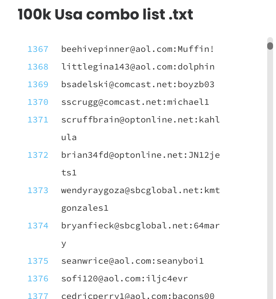Highlight line number 1374
Image resolution: width=276 pixels, height=299 pixels.
(38, 226)
